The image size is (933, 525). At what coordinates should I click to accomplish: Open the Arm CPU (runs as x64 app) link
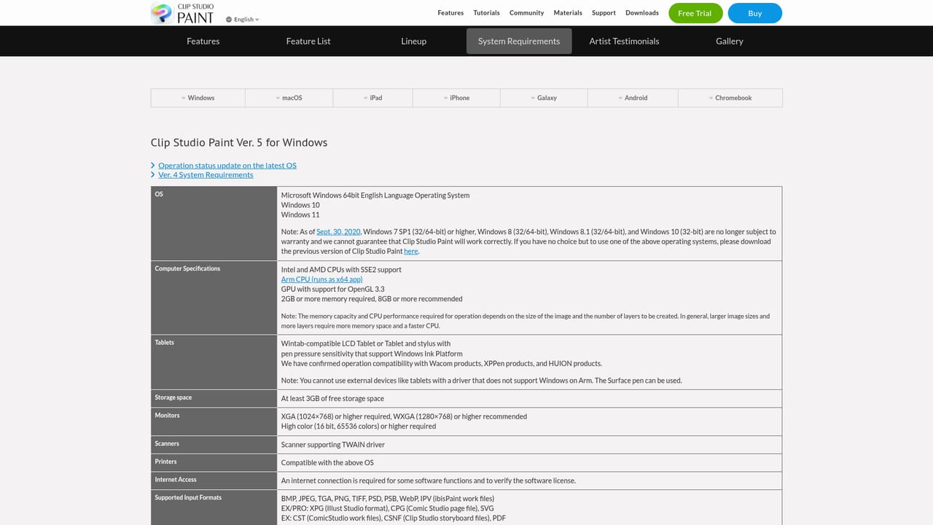tap(321, 279)
